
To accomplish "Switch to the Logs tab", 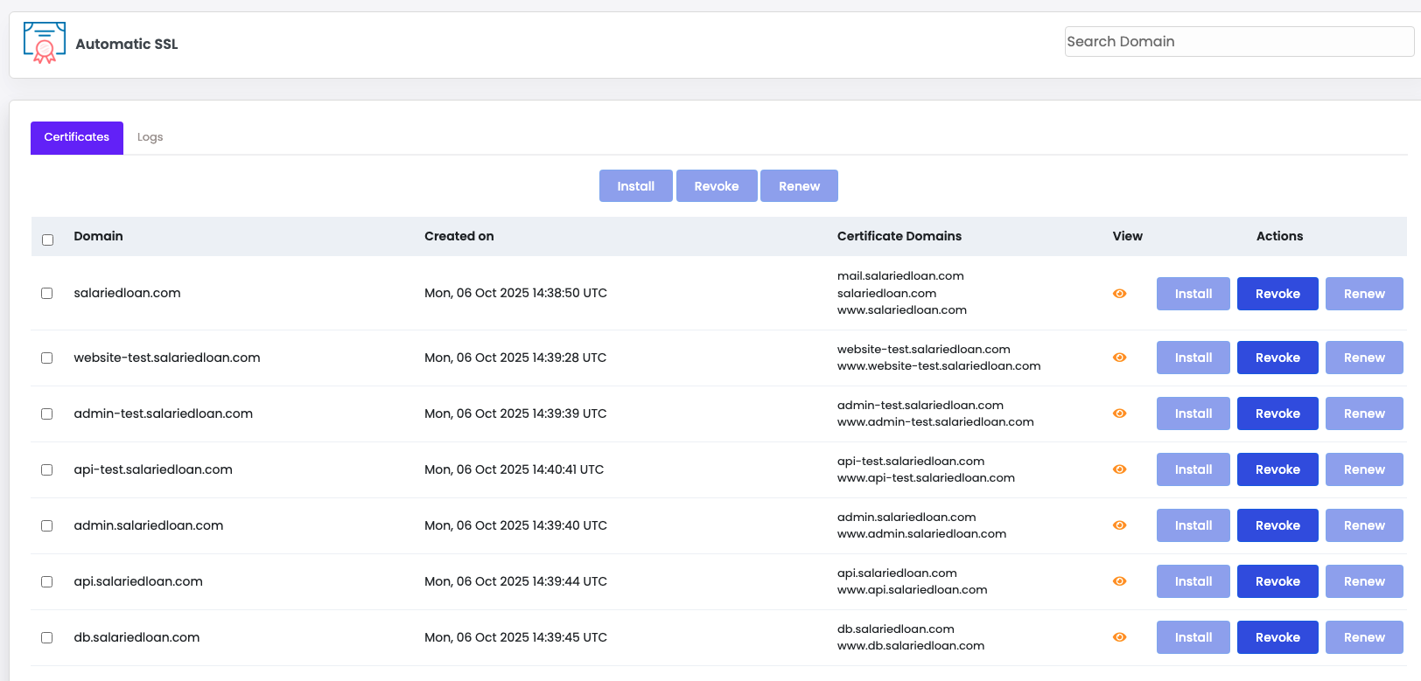I will click(x=150, y=137).
